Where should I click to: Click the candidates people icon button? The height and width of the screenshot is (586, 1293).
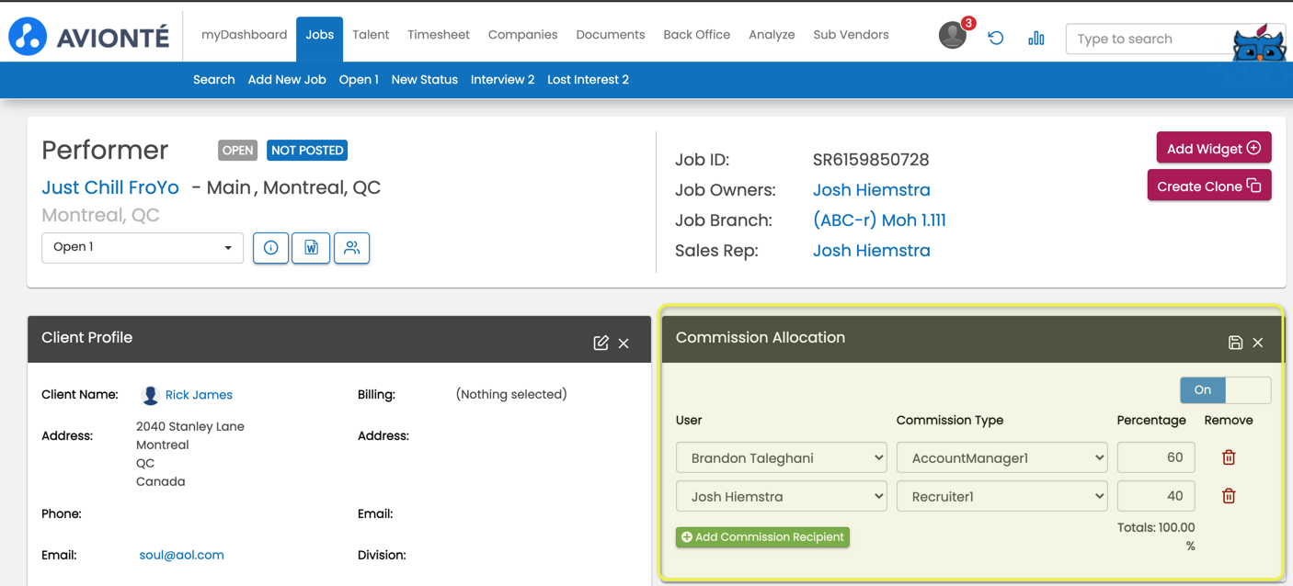coord(351,248)
